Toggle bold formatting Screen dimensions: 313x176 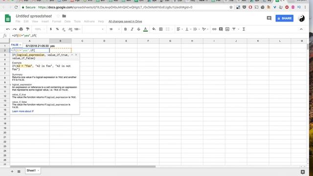[125, 29]
